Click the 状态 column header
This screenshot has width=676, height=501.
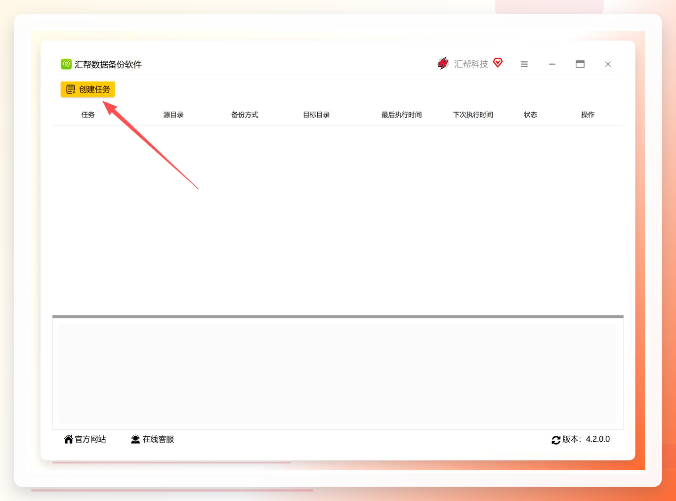(x=530, y=115)
